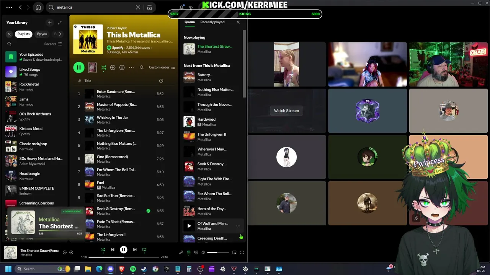490x275 pixels.
Task: Mute the volume speaker icon
Action: [203, 252]
